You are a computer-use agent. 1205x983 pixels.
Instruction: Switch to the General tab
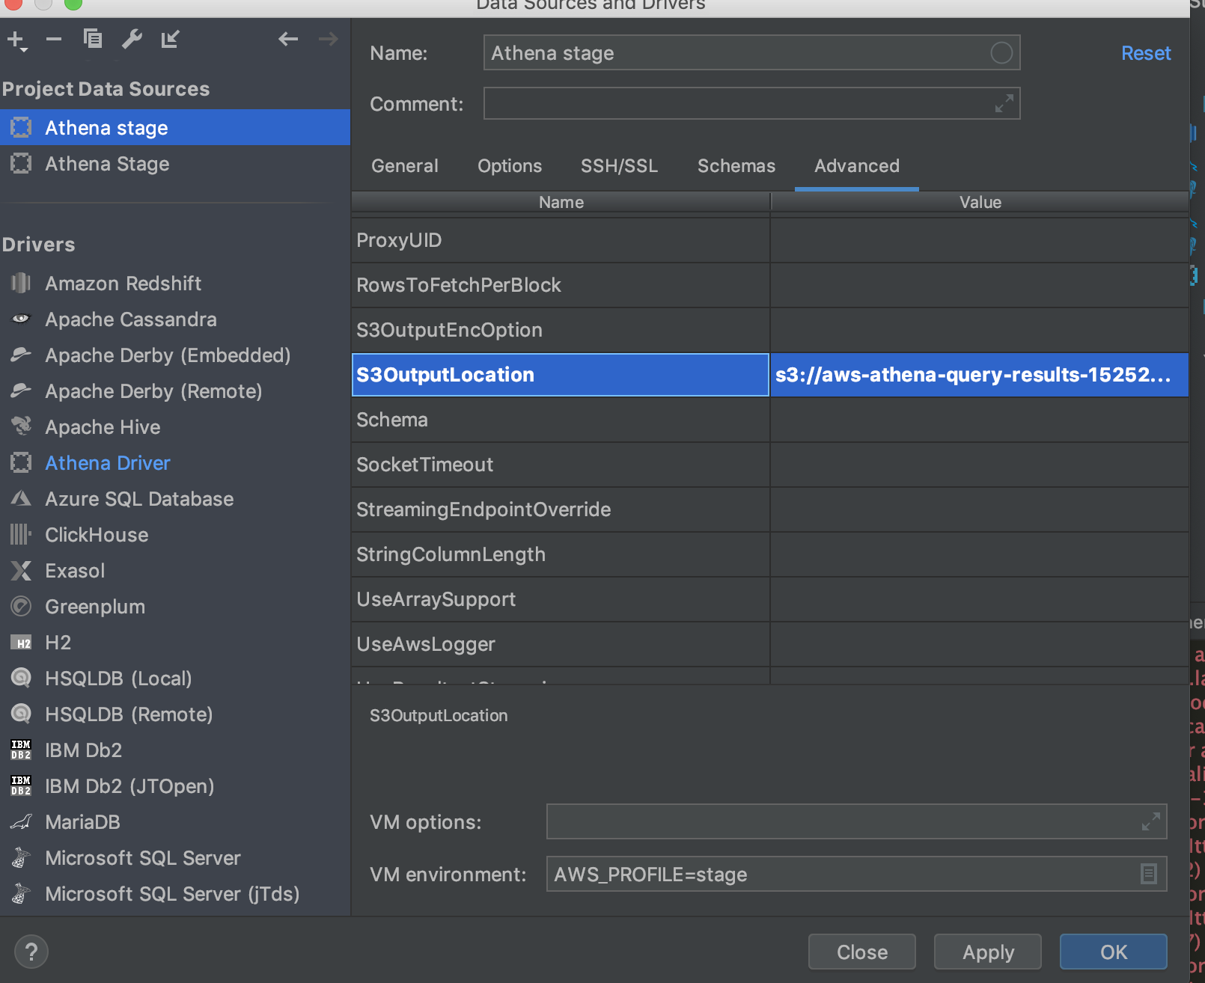pos(404,166)
